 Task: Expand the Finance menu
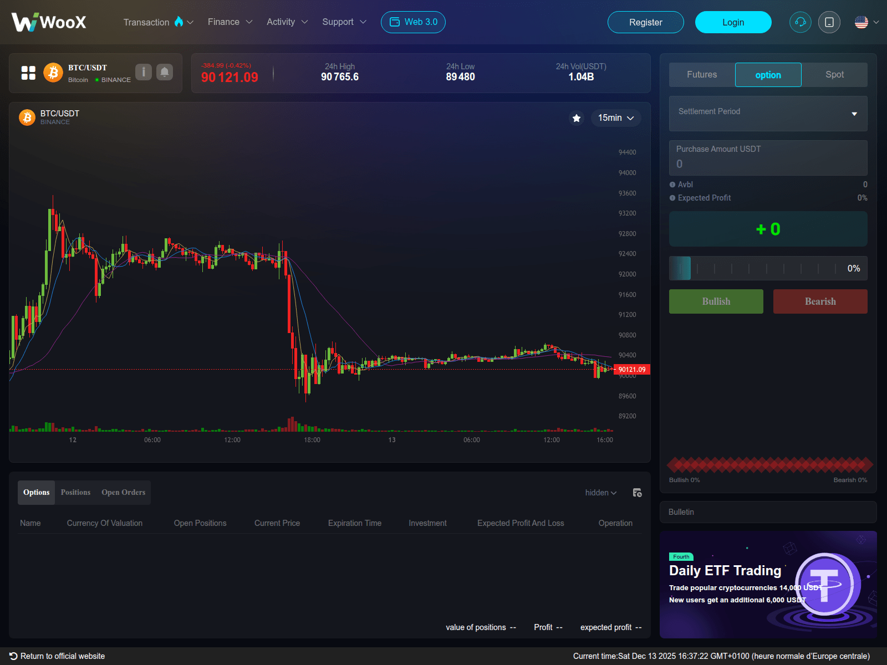tap(230, 22)
